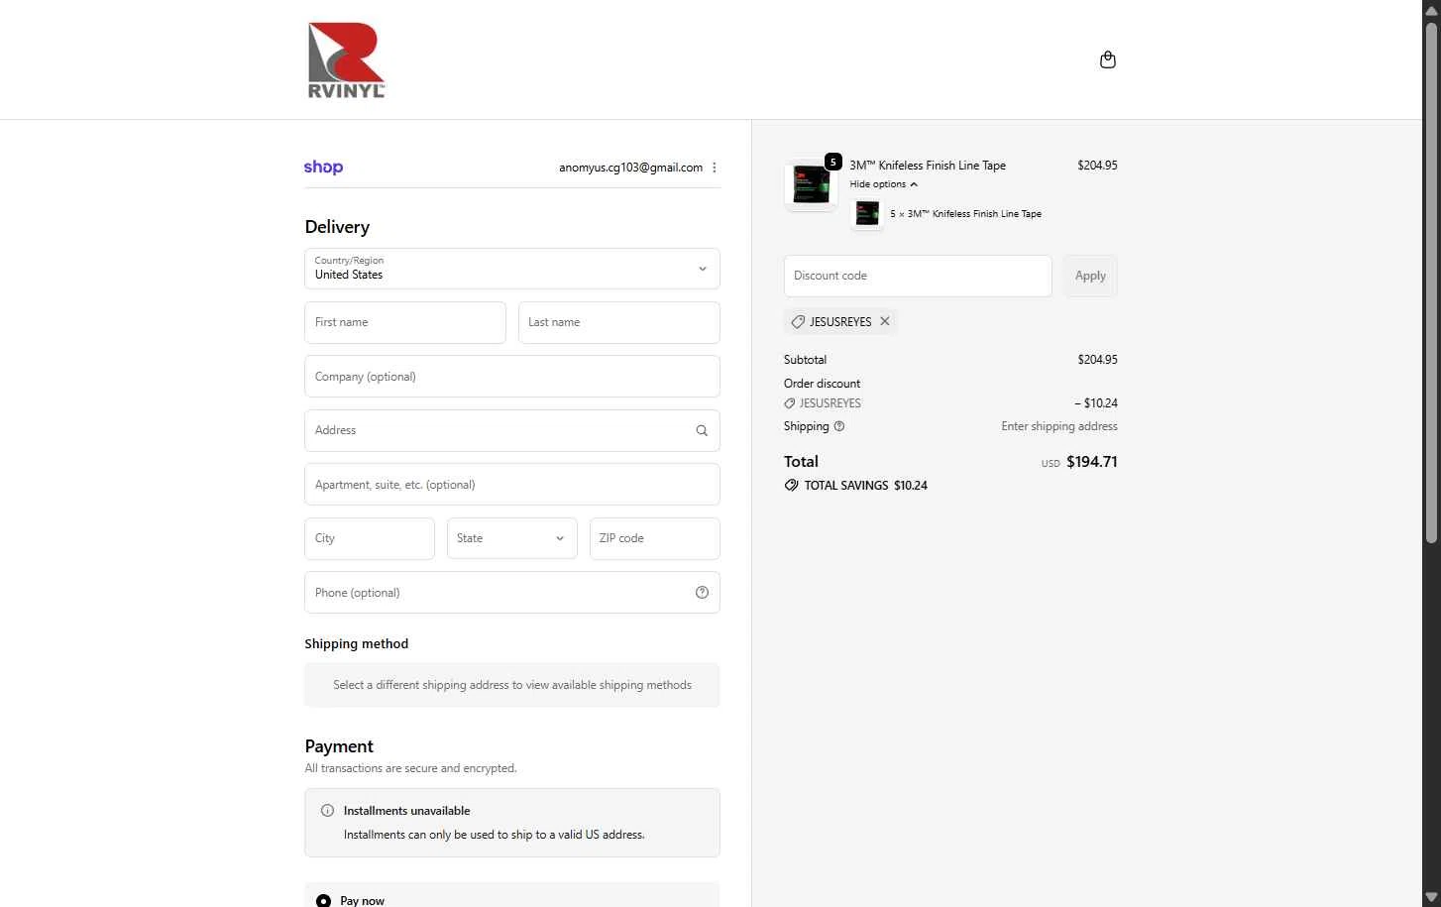1441x907 pixels.
Task: Open the Country/Region dropdown
Action: 512,269
